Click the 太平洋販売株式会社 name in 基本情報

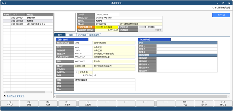click(103, 66)
